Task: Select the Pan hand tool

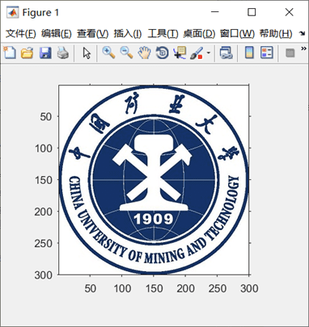Action: pos(144,52)
